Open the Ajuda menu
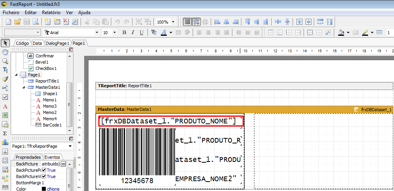The image size is (394, 191). [x=84, y=13]
